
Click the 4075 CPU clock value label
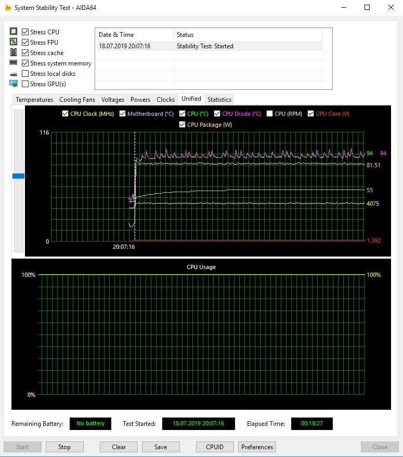(373, 204)
